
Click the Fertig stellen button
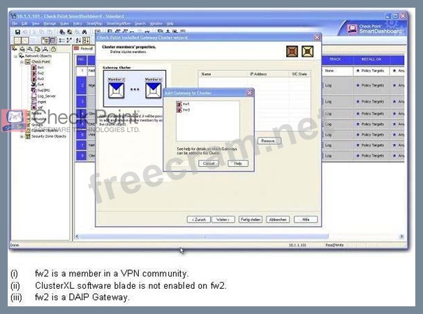(251, 220)
